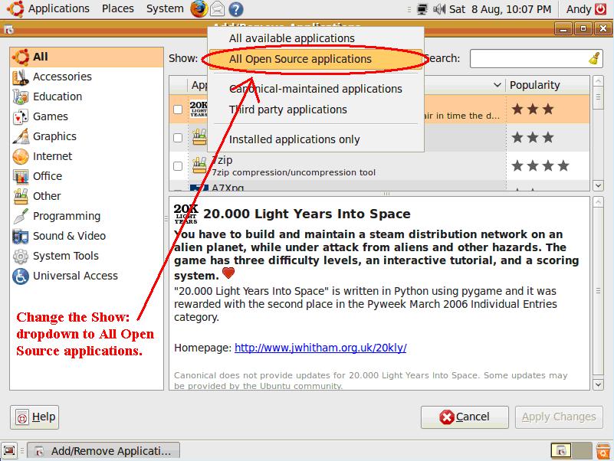
Task: Click the 7zip application icon
Action: [199, 166]
